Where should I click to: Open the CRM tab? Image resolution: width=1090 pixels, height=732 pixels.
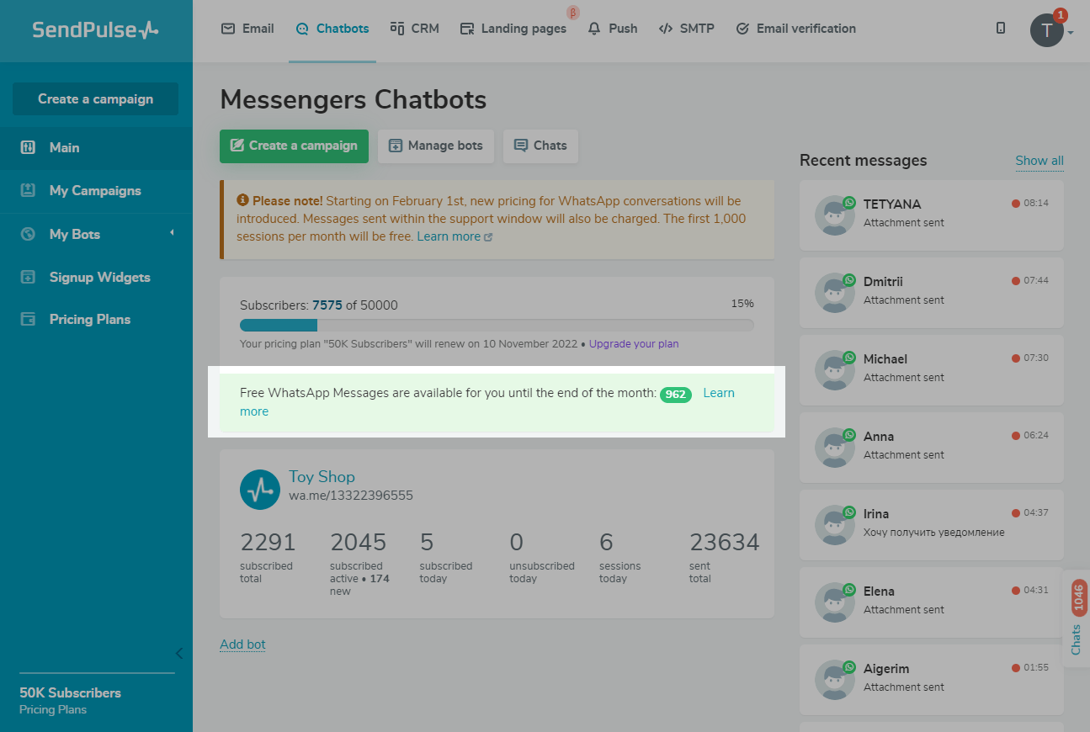415,29
